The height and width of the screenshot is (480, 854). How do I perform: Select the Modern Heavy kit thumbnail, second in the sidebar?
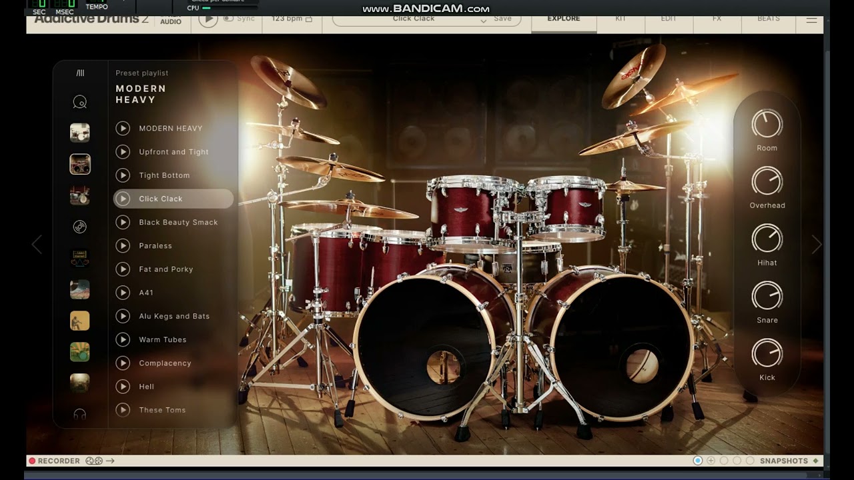(80, 164)
